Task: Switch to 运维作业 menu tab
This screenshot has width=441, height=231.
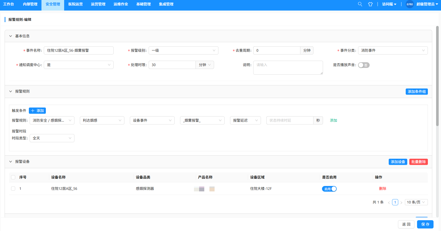Action: (x=121, y=4)
